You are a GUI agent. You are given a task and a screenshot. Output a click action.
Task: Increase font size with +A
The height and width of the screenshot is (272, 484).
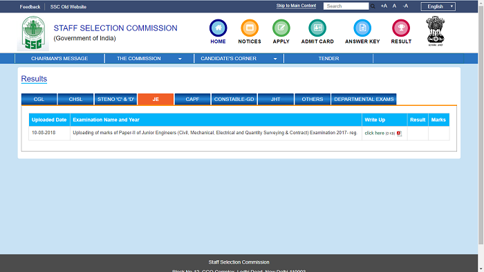click(384, 6)
